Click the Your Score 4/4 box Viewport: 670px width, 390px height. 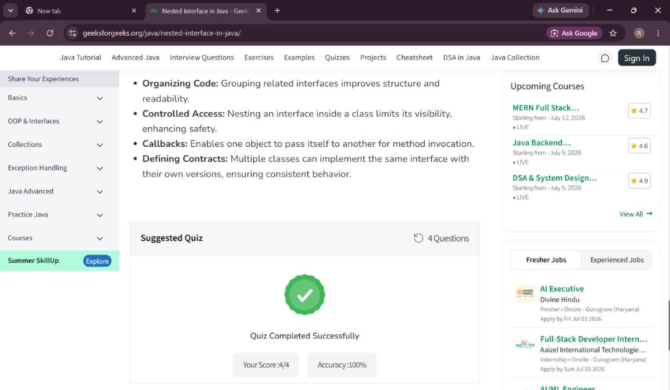click(266, 365)
